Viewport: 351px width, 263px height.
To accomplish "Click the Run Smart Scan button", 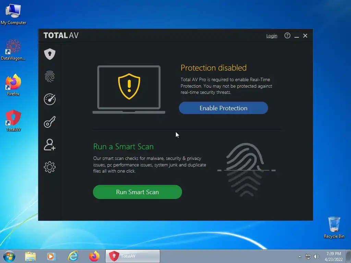I will point(137,192).
